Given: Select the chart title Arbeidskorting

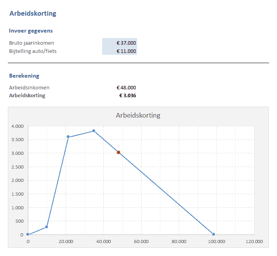Looking at the screenshot, I should [138, 115].
